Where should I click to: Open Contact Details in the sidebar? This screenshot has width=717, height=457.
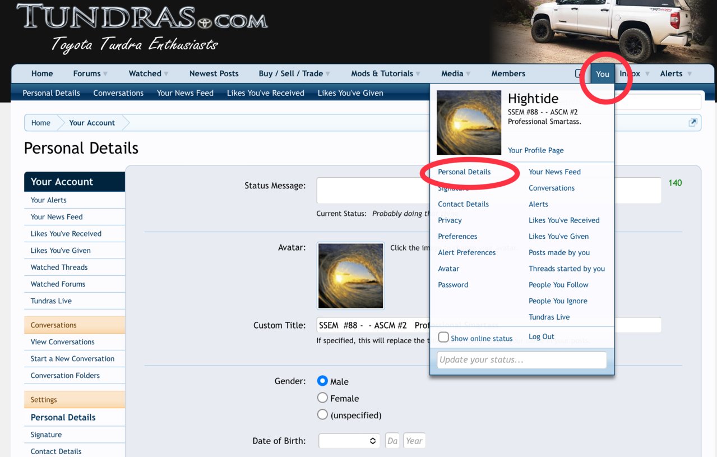pos(56,451)
